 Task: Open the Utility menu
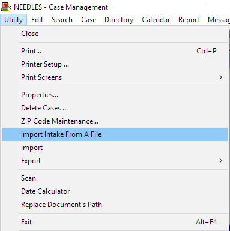click(x=14, y=20)
